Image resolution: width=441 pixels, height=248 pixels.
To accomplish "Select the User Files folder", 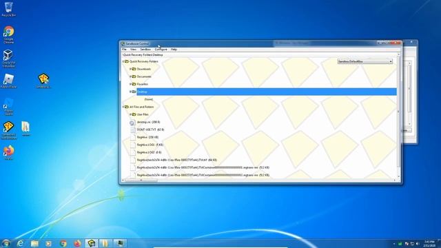I will pyautogui.click(x=143, y=114).
